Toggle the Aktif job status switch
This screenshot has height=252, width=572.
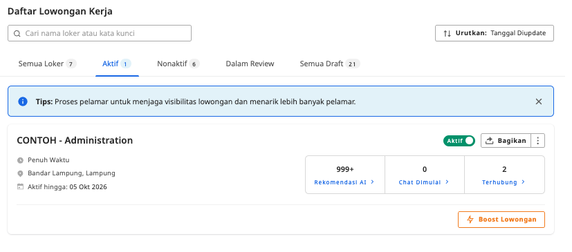click(459, 141)
